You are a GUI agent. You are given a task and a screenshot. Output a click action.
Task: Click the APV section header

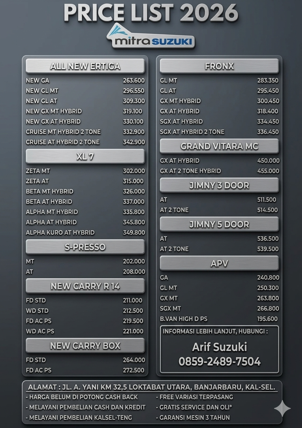[x=219, y=263]
